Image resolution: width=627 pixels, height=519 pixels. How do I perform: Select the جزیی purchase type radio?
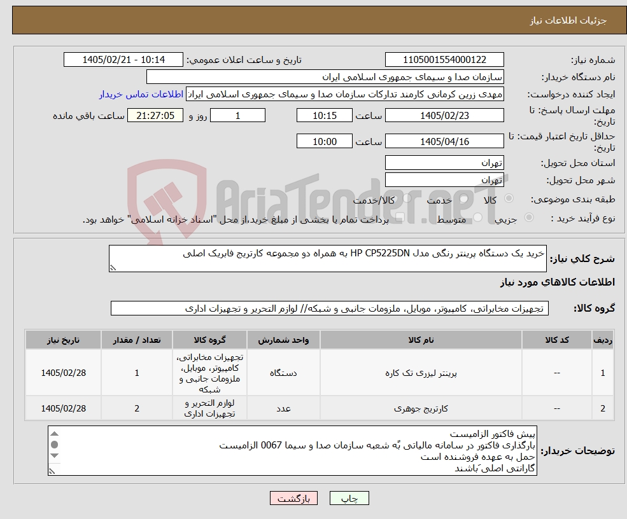[x=528, y=218]
